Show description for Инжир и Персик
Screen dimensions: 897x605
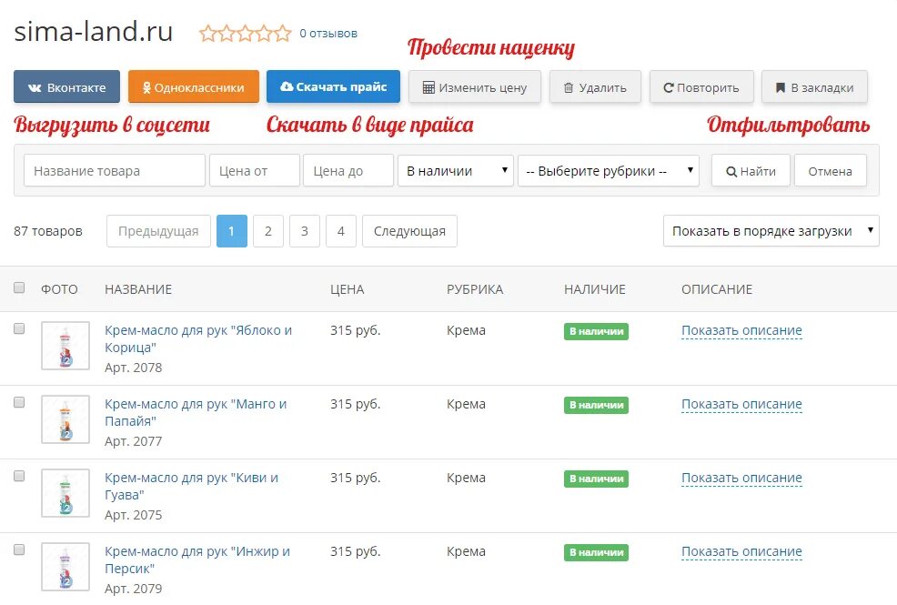tap(741, 552)
